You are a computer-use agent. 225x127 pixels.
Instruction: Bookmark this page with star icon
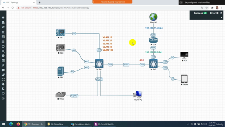tap(206, 8)
